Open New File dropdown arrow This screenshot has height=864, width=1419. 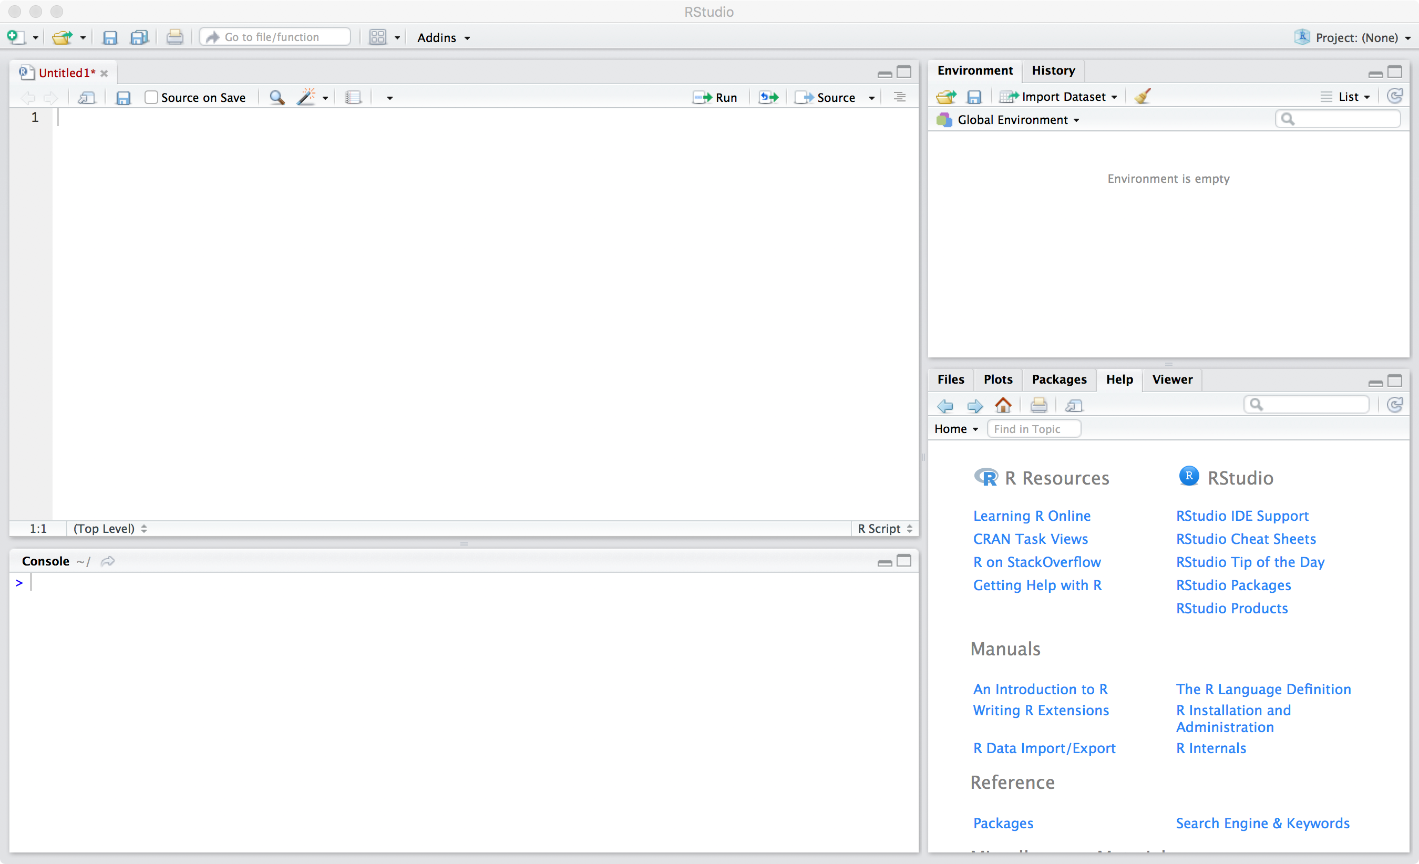click(35, 38)
